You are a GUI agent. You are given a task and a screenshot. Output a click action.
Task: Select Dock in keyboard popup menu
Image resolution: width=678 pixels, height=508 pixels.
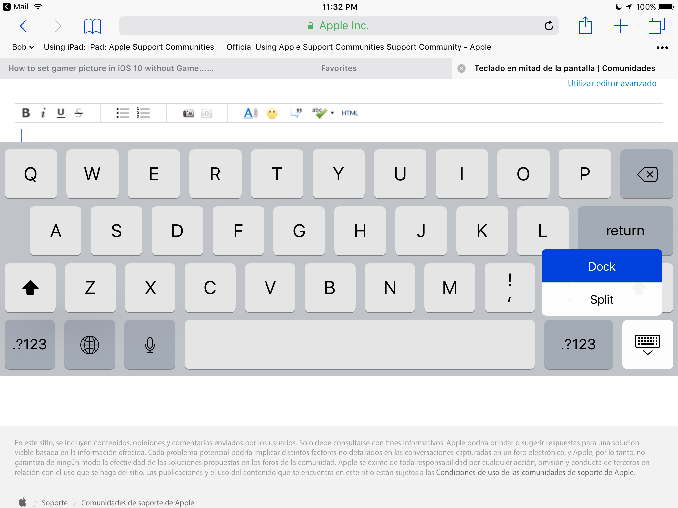[602, 266]
